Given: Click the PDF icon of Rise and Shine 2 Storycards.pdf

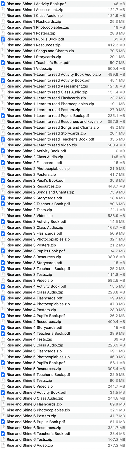Looking at the screenshot, I should point(3,198).
